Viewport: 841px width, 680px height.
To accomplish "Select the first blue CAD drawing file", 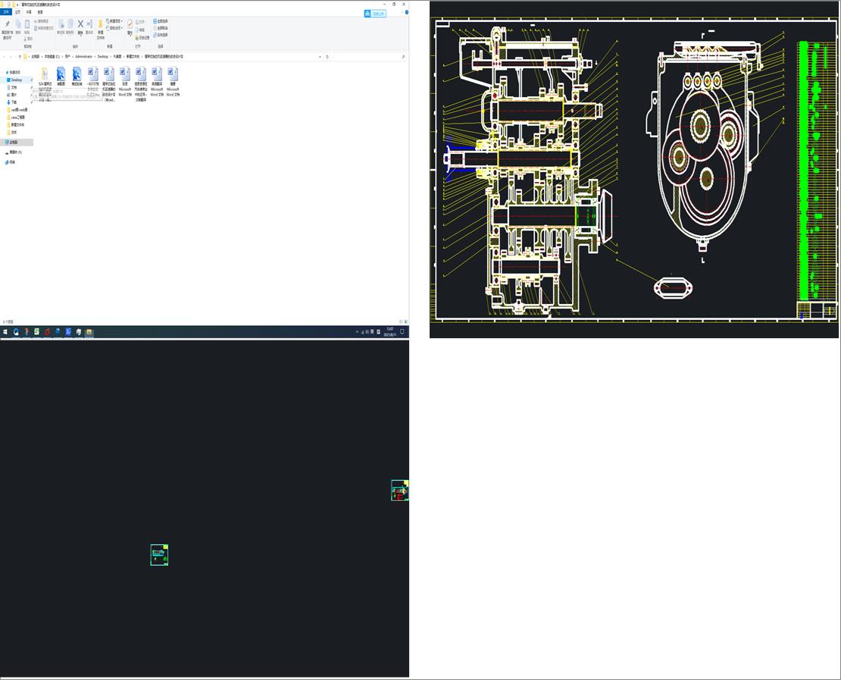I will point(61,74).
